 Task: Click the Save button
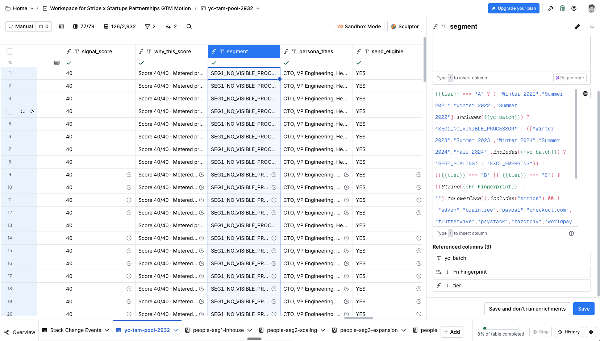584,309
